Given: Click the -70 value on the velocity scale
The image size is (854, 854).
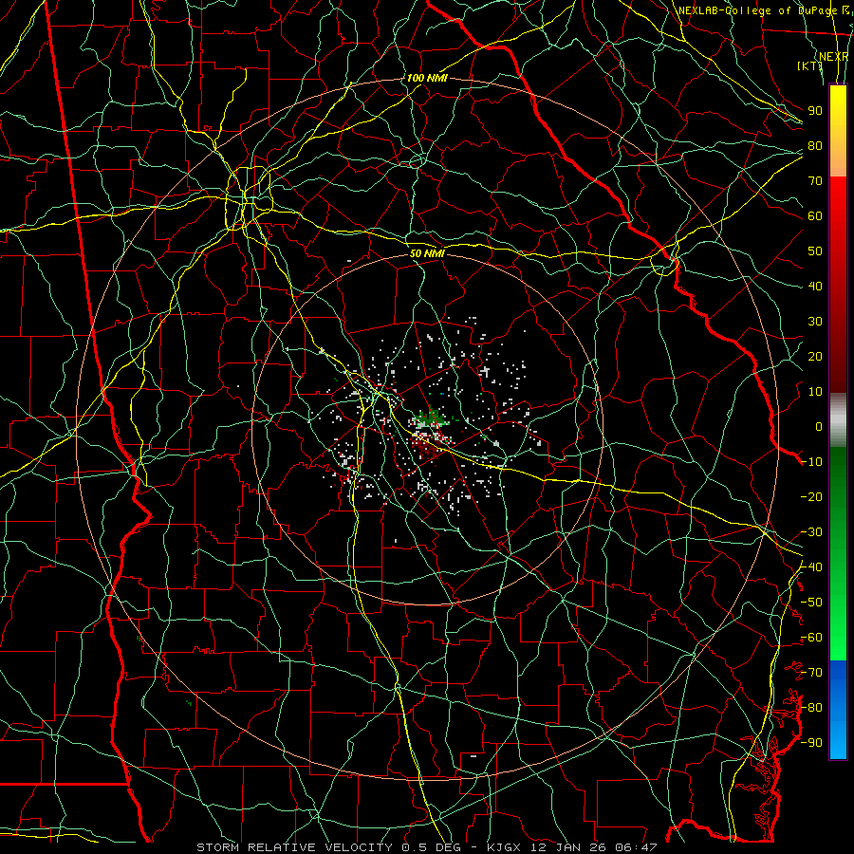Looking at the screenshot, I should 811,673.
